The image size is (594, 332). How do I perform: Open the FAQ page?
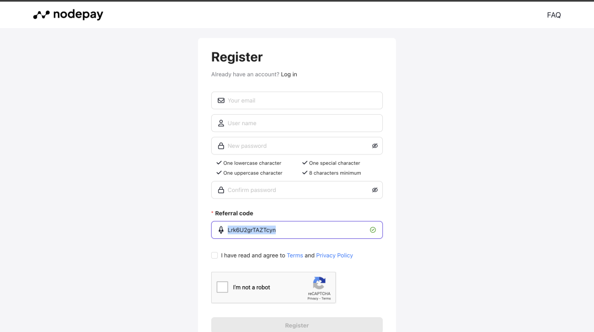click(x=553, y=15)
